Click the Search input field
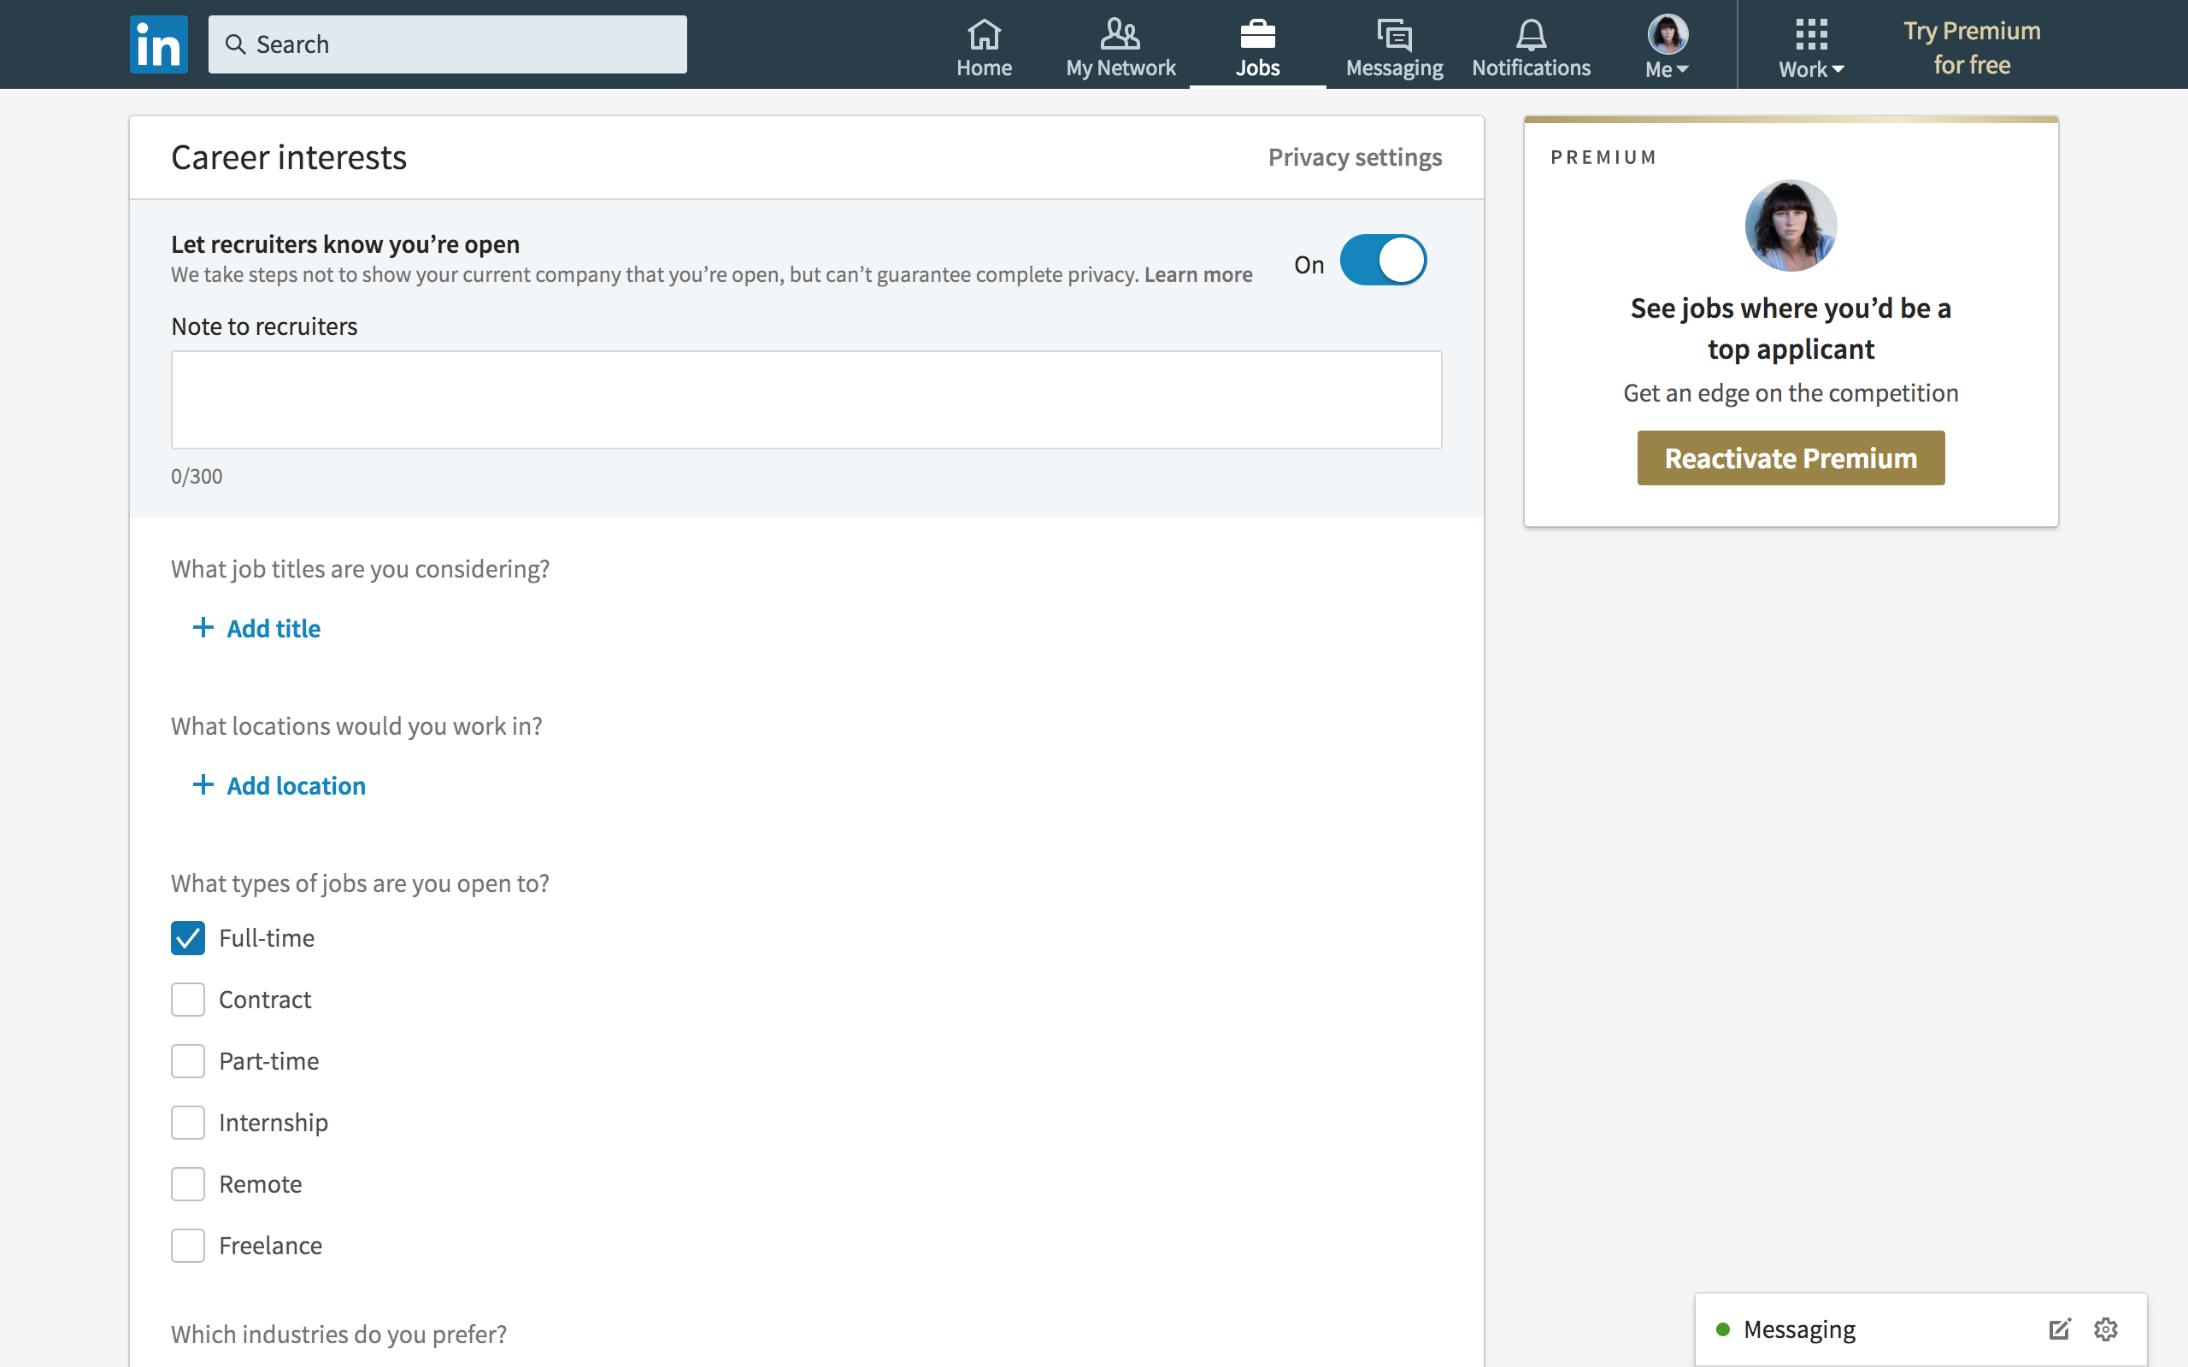This screenshot has width=2188, height=1367. tap(448, 44)
